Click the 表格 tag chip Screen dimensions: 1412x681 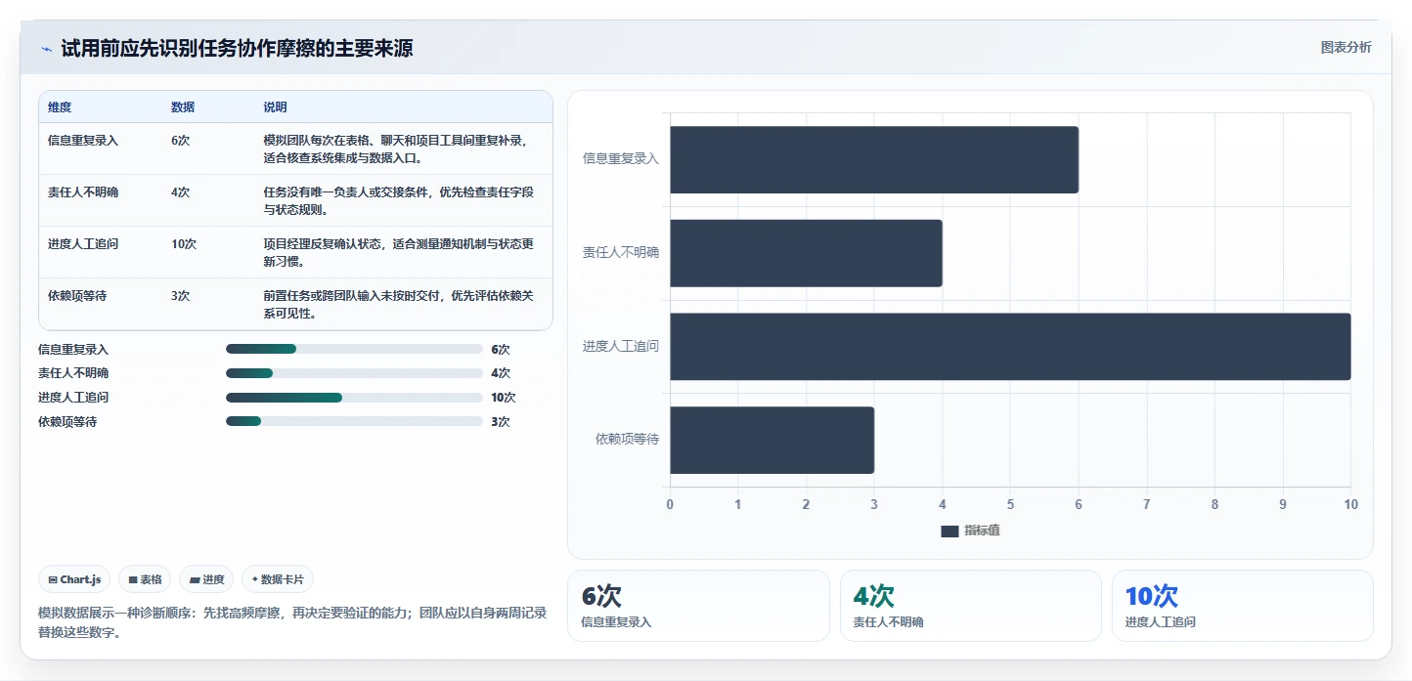pyautogui.click(x=145, y=579)
